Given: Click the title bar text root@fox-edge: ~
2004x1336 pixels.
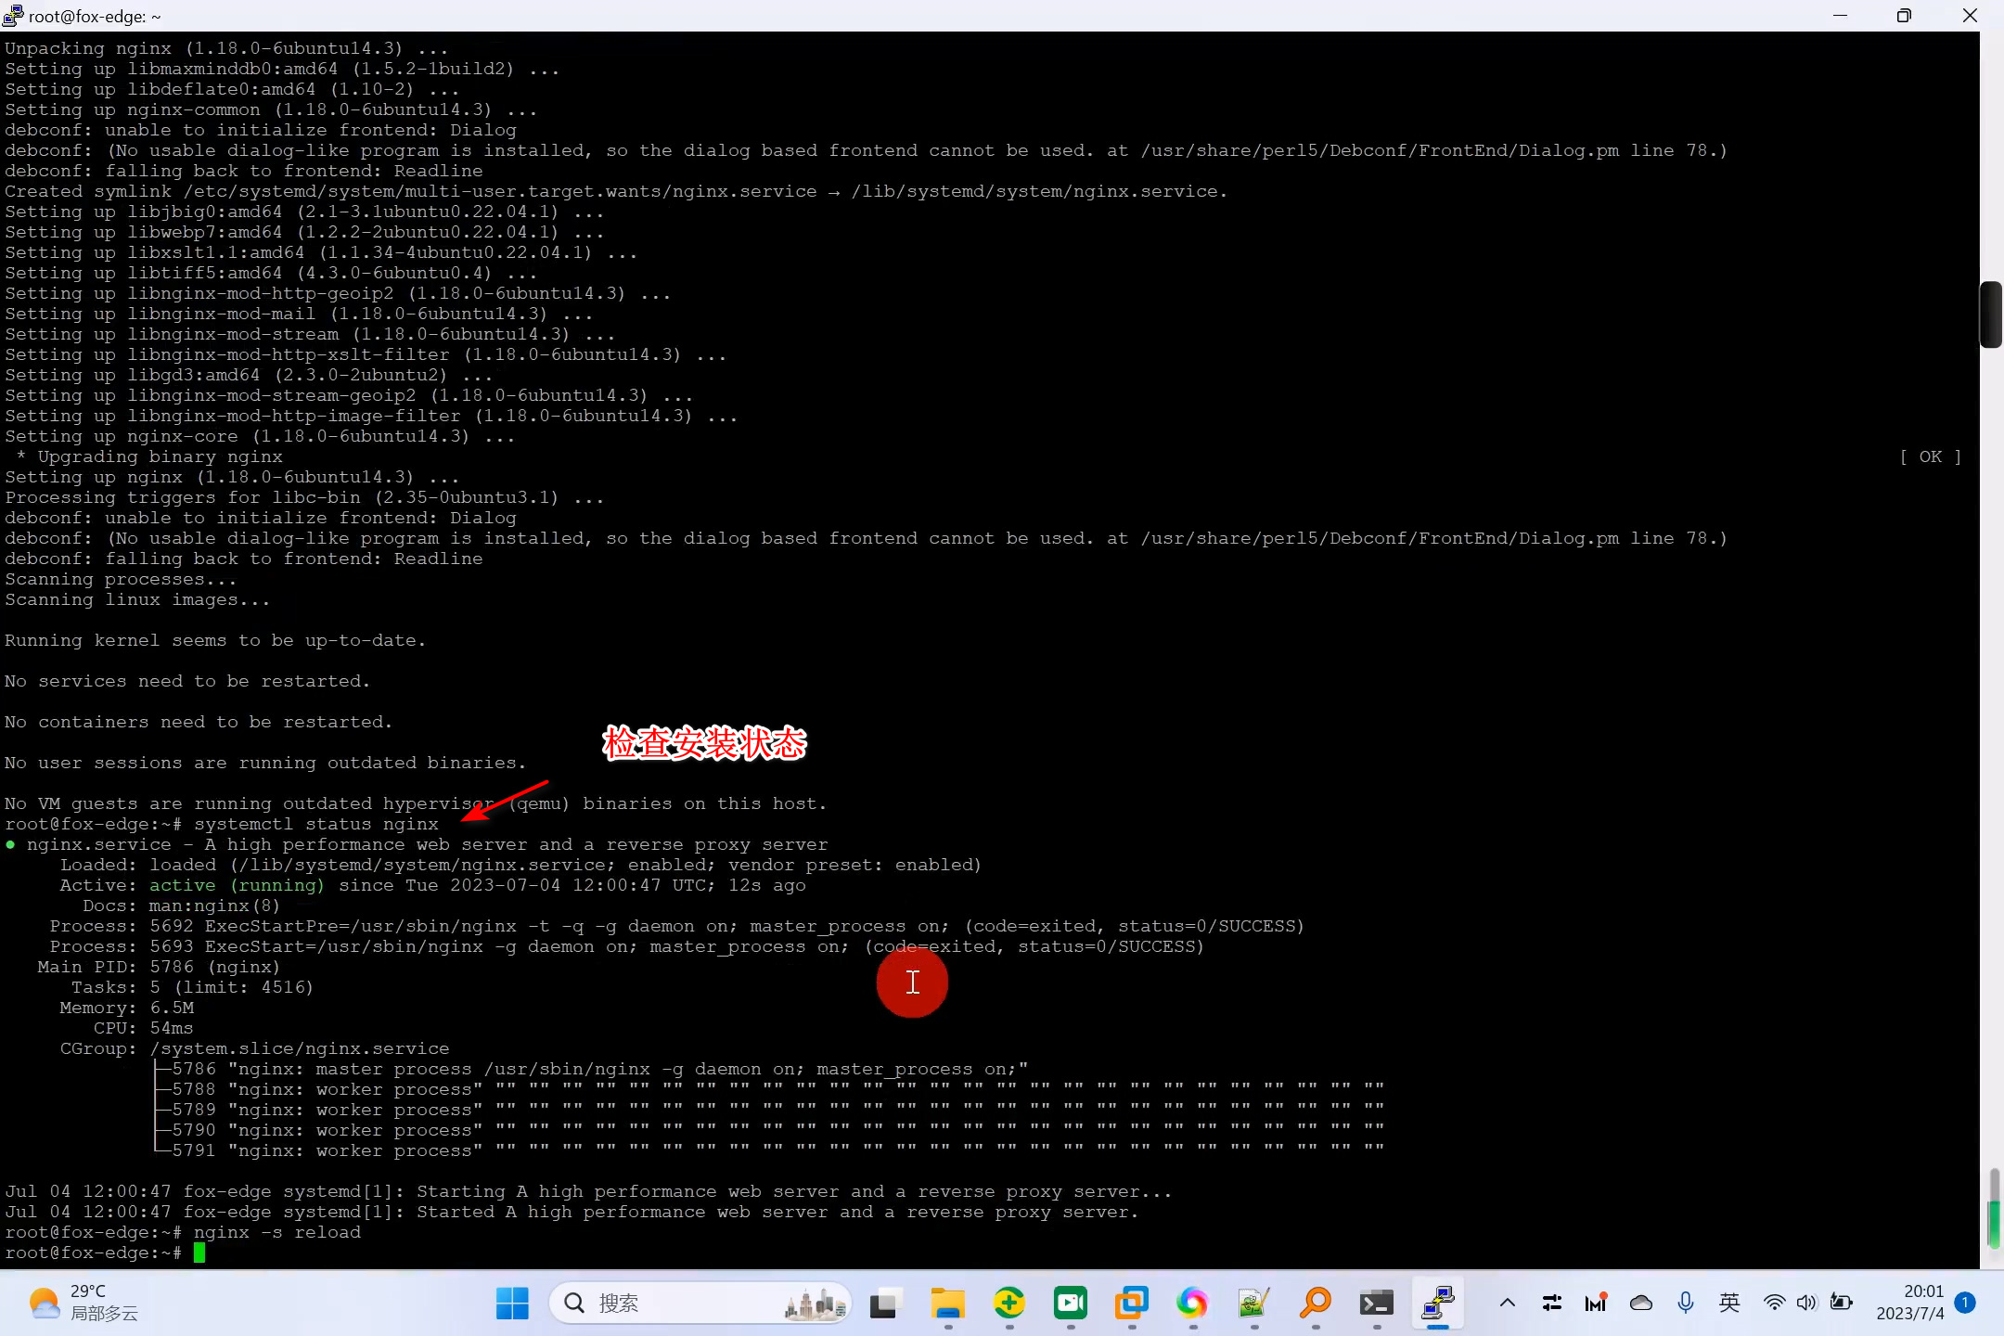Looking at the screenshot, I should [x=95, y=16].
